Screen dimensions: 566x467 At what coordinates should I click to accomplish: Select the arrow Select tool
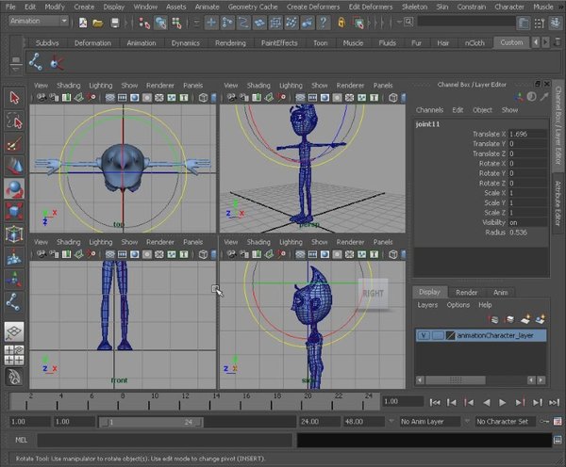13,98
